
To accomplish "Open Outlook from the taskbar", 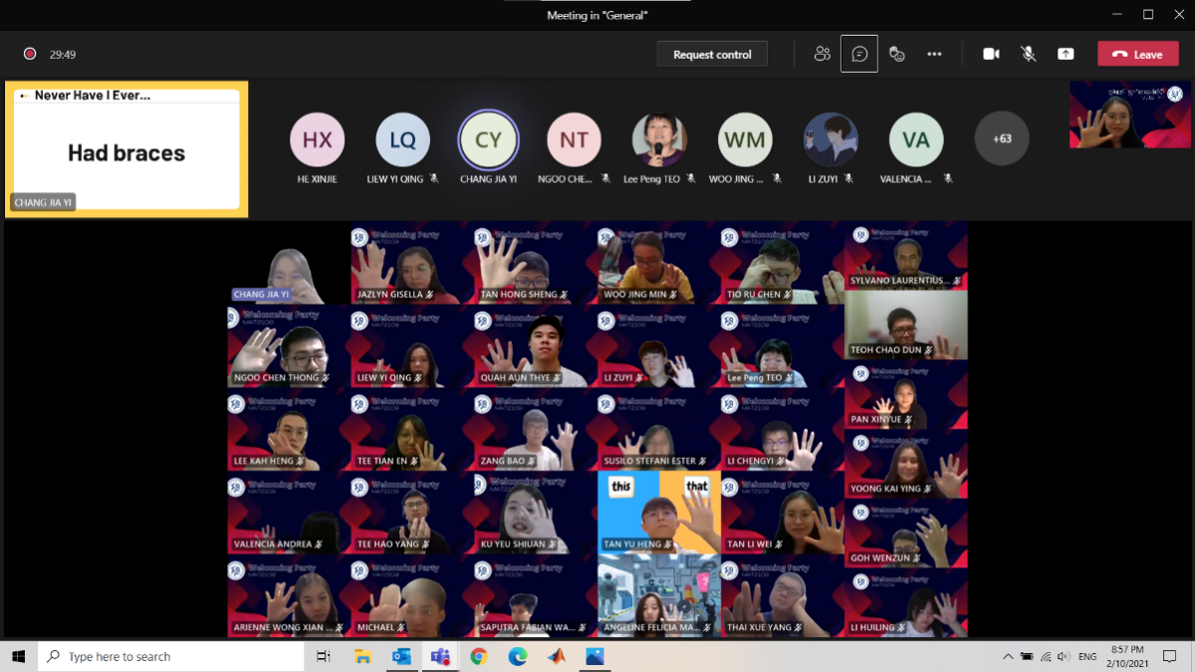I will [x=401, y=656].
